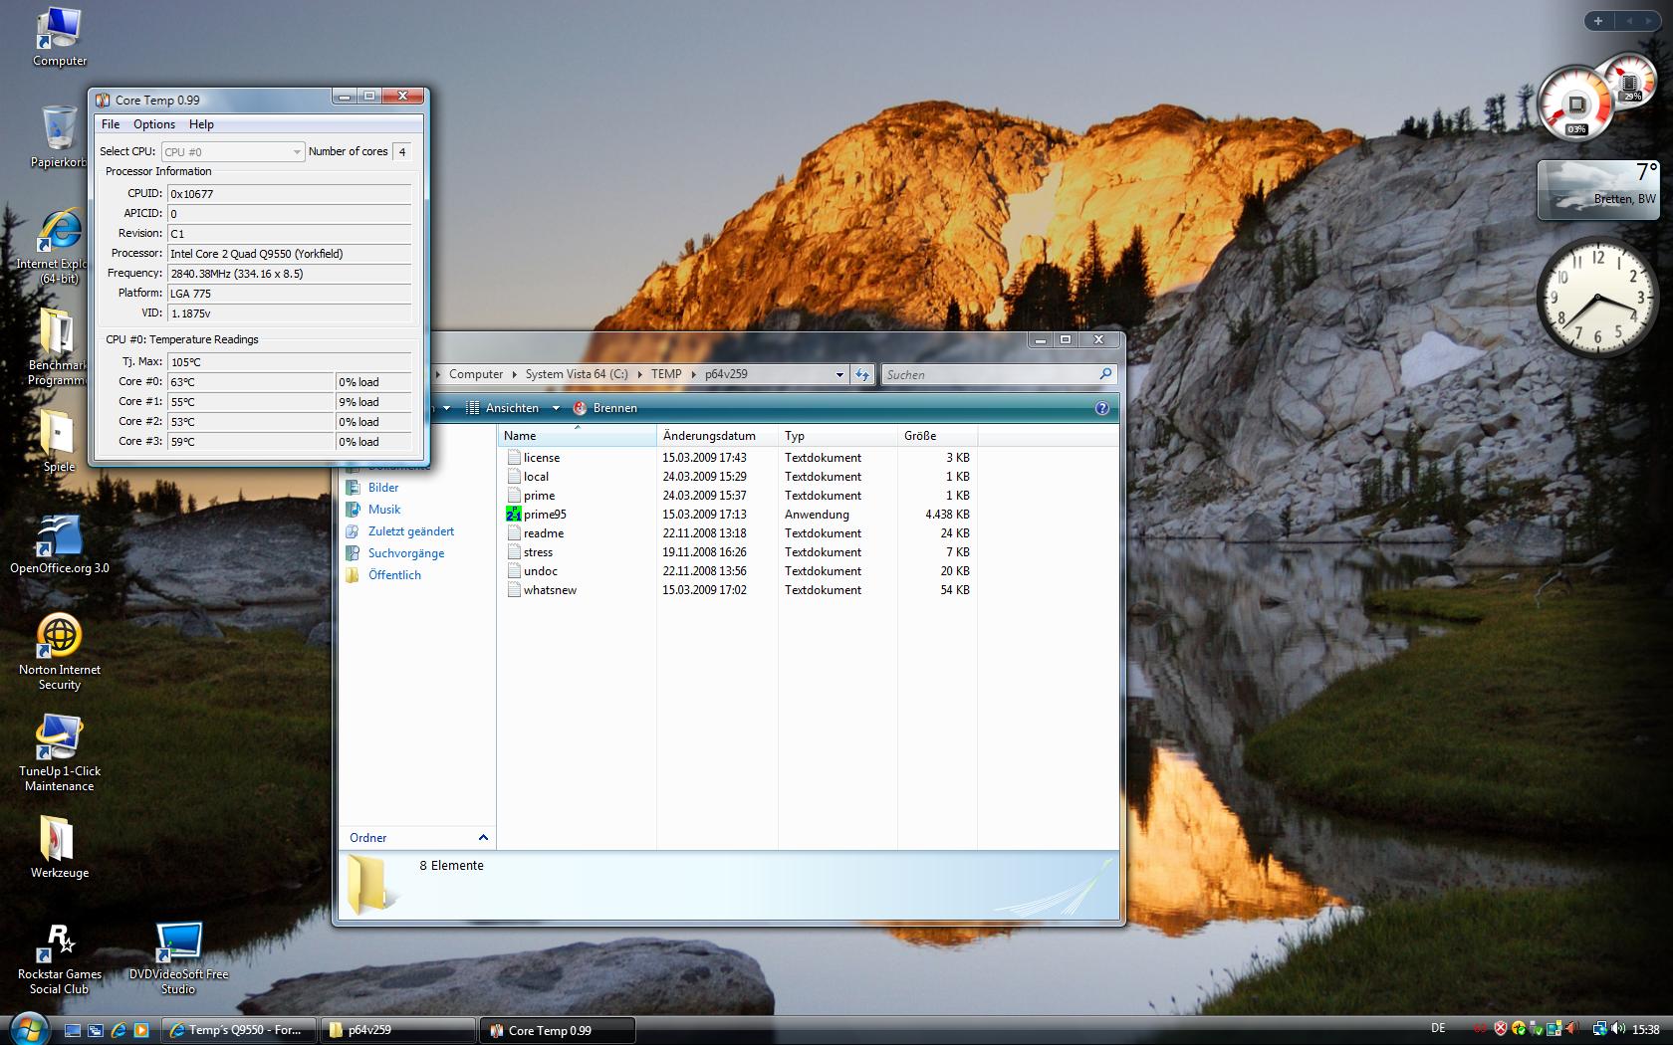Open the Öffentlich favorite link
The width and height of the screenshot is (1673, 1045).
[394, 575]
